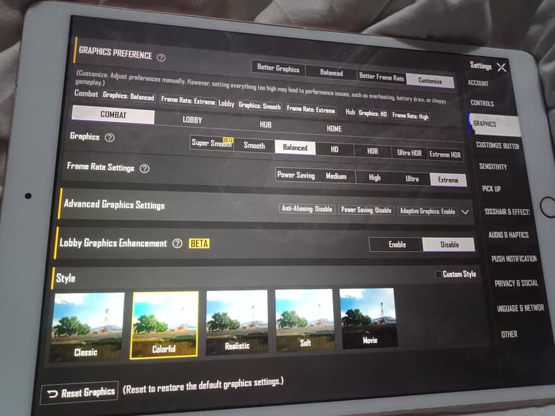The image size is (555, 416).
Task: Disable Lobby Graphics Enhancement
Action: click(x=449, y=245)
